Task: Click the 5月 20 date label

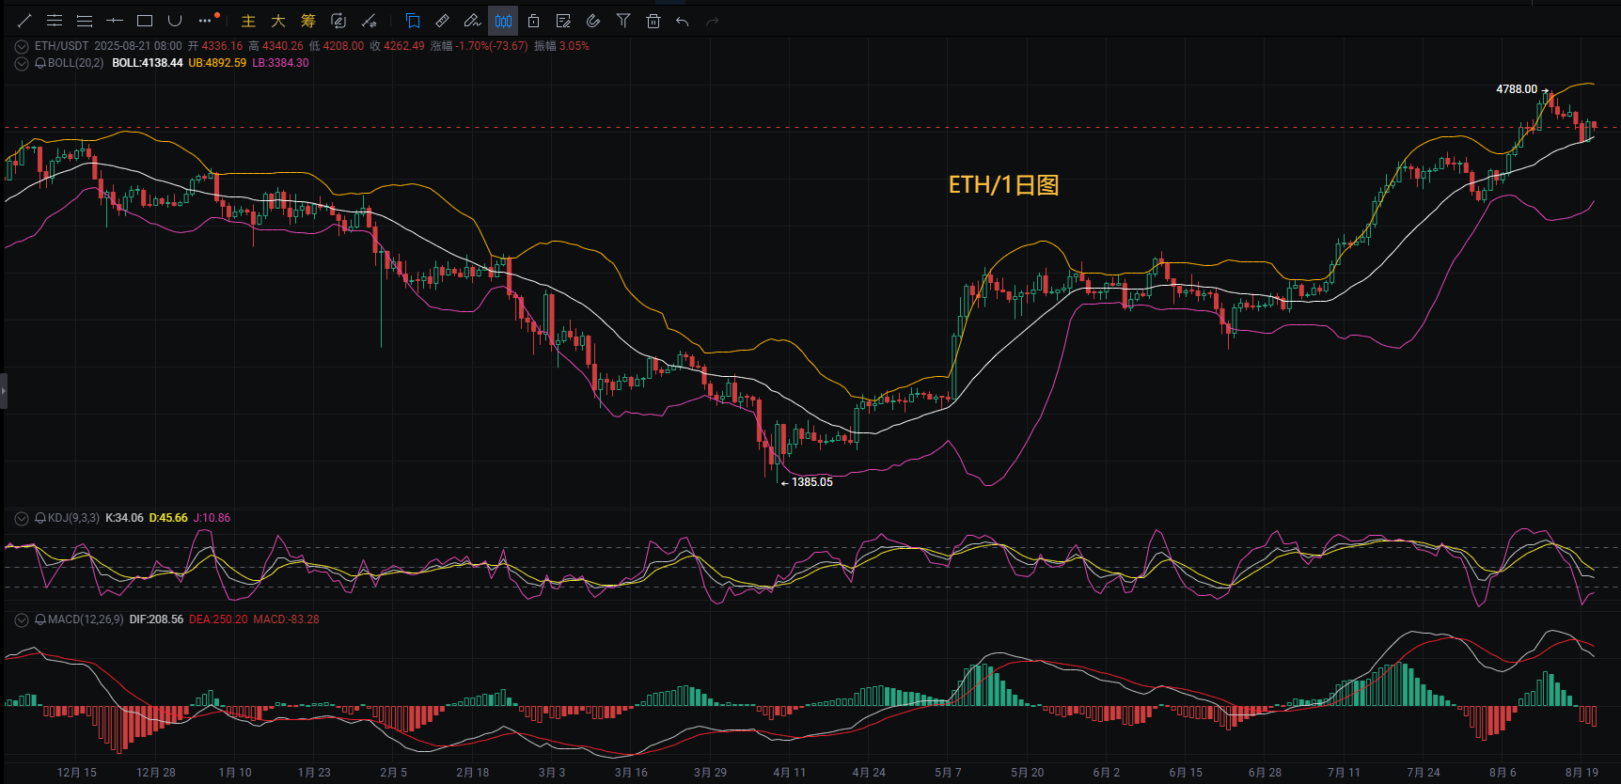Action: pyautogui.click(x=1028, y=773)
